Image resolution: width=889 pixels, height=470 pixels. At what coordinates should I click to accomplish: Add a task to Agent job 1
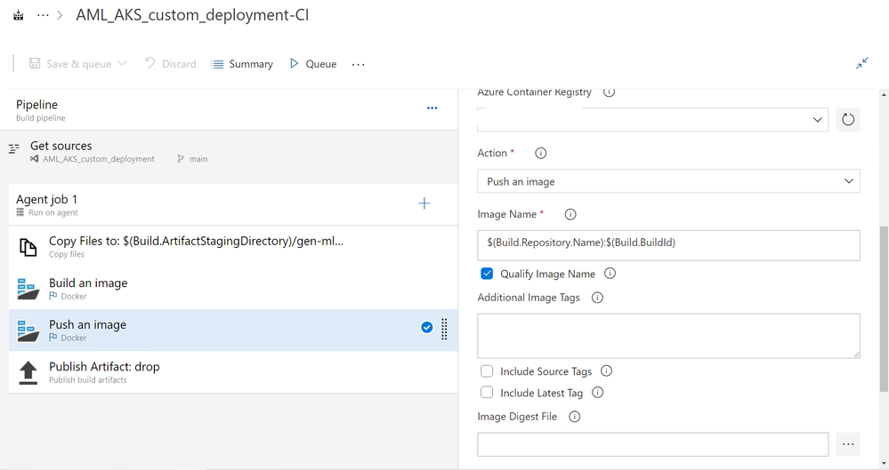(424, 203)
